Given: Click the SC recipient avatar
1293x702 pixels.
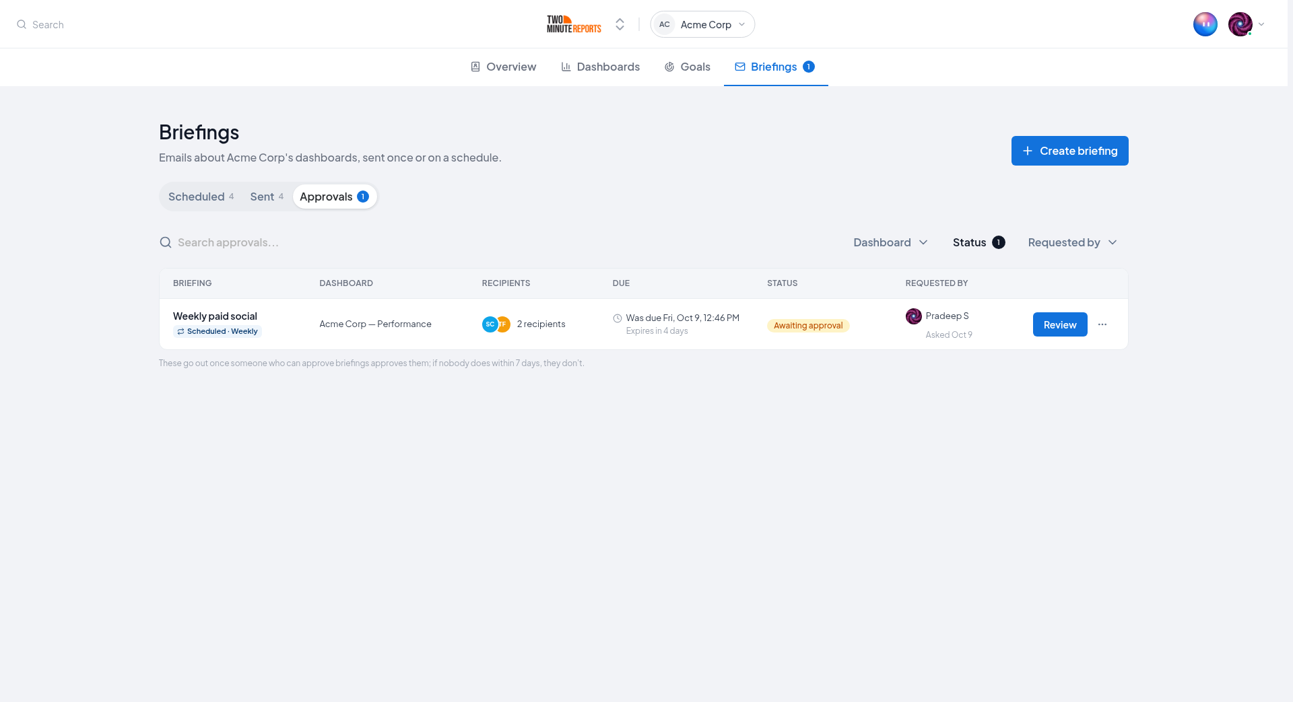Looking at the screenshot, I should pyautogui.click(x=490, y=324).
